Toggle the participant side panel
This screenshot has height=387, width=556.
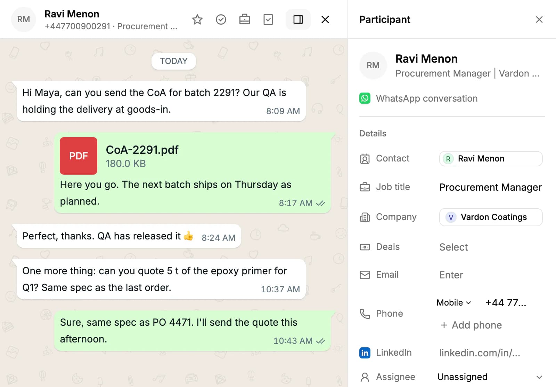(x=298, y=19)
